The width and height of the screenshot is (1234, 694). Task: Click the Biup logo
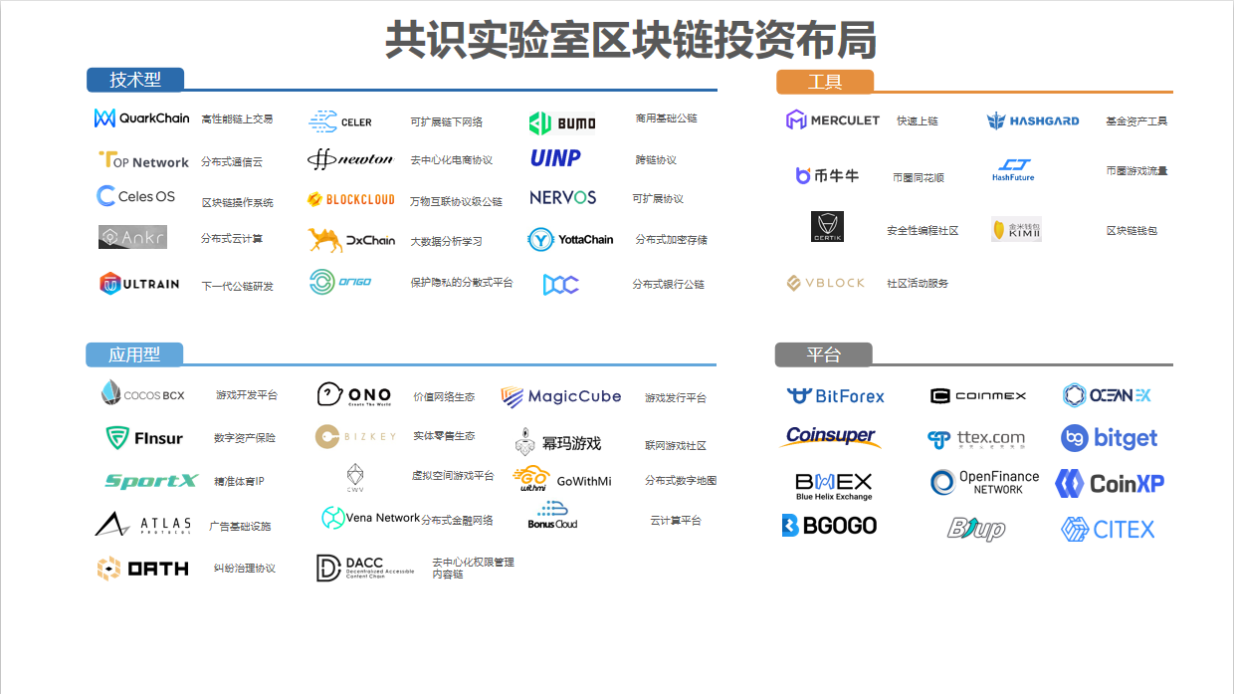(975, 529)
